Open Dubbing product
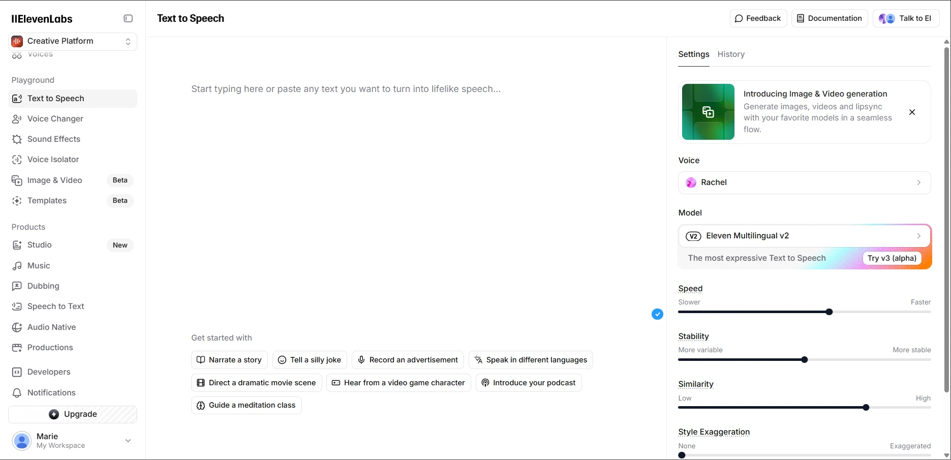The image size is (951, 460). click(x=73, y=286)
